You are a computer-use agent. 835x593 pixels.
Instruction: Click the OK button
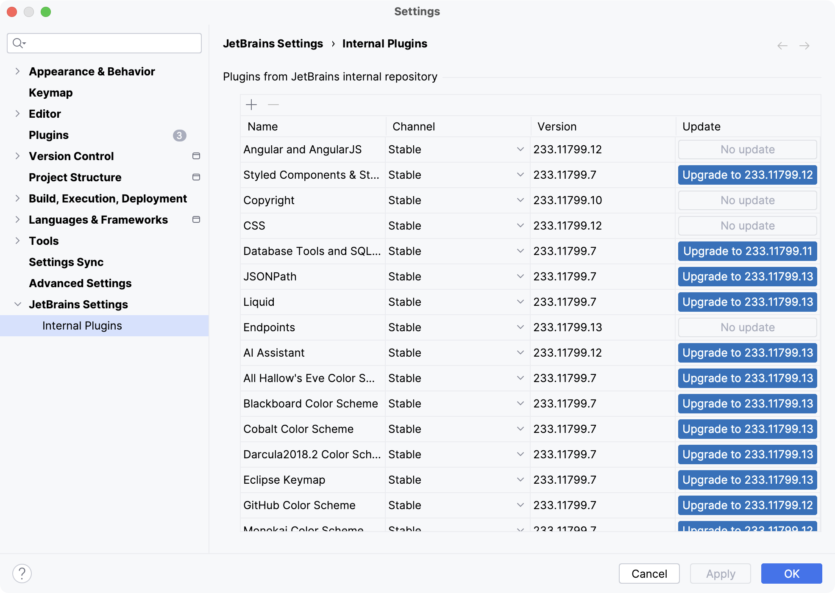coord(791,574)
